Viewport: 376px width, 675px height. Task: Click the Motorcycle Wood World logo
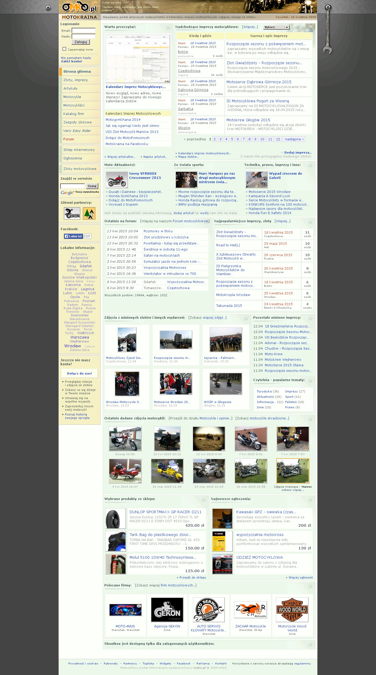point(292,610)
